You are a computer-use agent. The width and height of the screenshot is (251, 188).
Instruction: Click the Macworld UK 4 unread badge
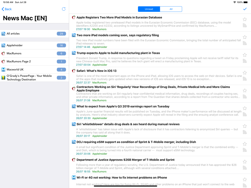(x=61, y=69)
